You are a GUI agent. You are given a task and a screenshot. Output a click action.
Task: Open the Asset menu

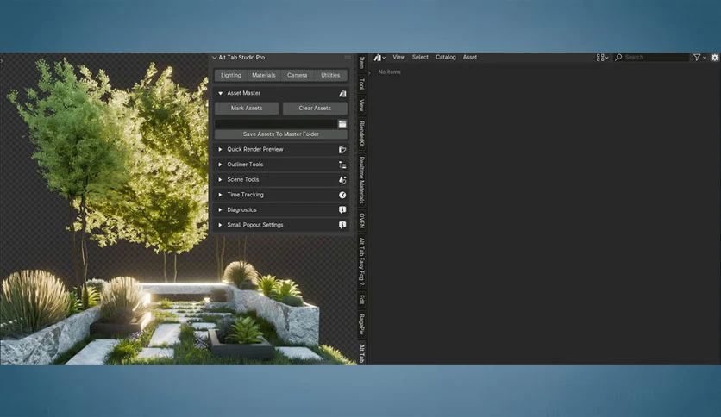coord(470,58)
